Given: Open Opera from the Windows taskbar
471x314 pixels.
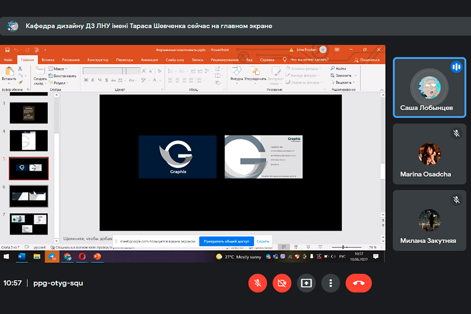Looking at the screenshot, I should coord(82,256).
